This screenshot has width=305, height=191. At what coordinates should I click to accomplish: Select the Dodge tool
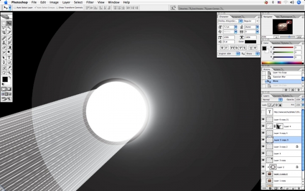pyautogui.click(x=9, y=52)
